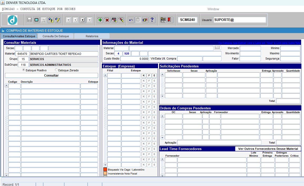Open the Relatorios tab
Image resolution: width=304 pixels, height=186 pixels.
click(x=92, y=36)
